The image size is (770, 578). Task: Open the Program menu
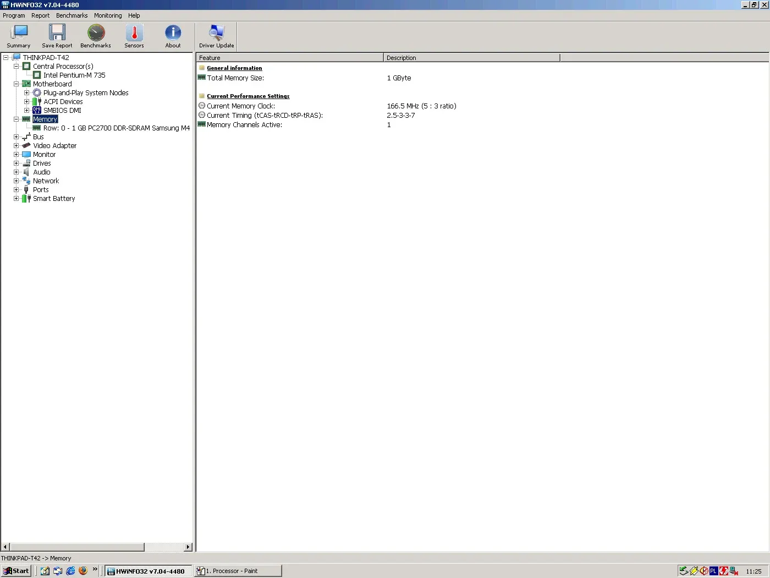pyautogui.click(x=14, y=15)
